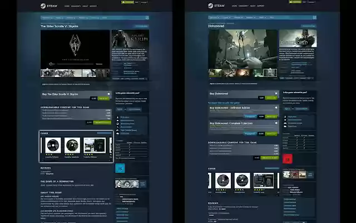Click the single-player person icon on the Skyrim page
Screen dimensions: 356x223
click(117, 118)
